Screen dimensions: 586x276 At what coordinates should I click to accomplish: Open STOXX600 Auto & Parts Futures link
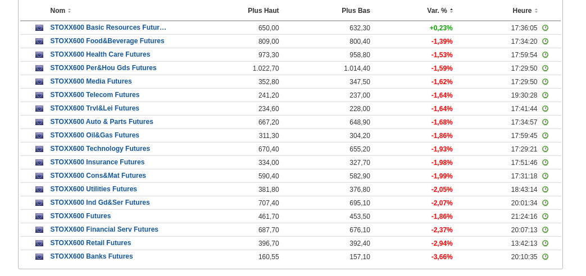[x=102, y=122]
